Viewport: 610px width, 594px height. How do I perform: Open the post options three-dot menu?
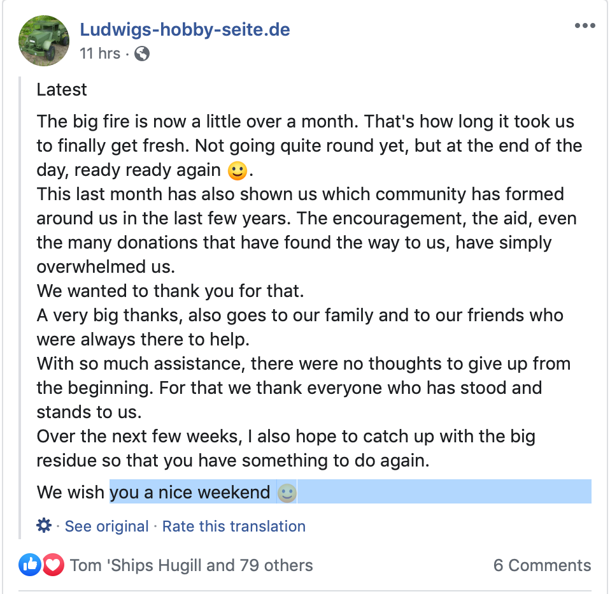[x=585, y=26]
